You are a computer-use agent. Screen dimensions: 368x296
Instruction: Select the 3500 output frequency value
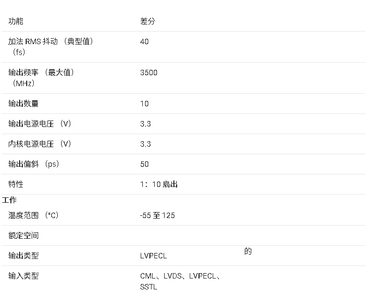click(x=149, y=73)
